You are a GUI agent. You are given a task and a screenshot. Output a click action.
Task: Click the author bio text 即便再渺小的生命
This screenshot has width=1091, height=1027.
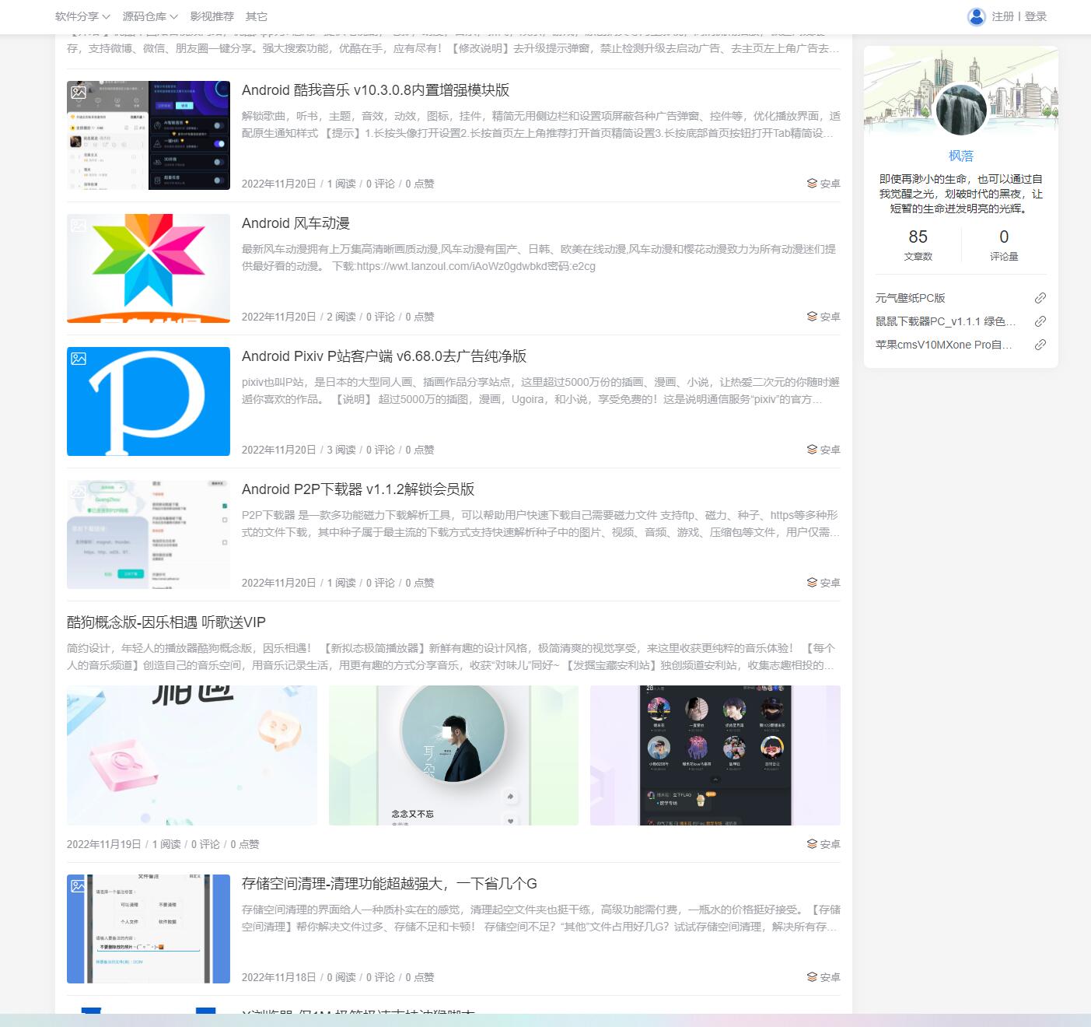pos(961,194)
